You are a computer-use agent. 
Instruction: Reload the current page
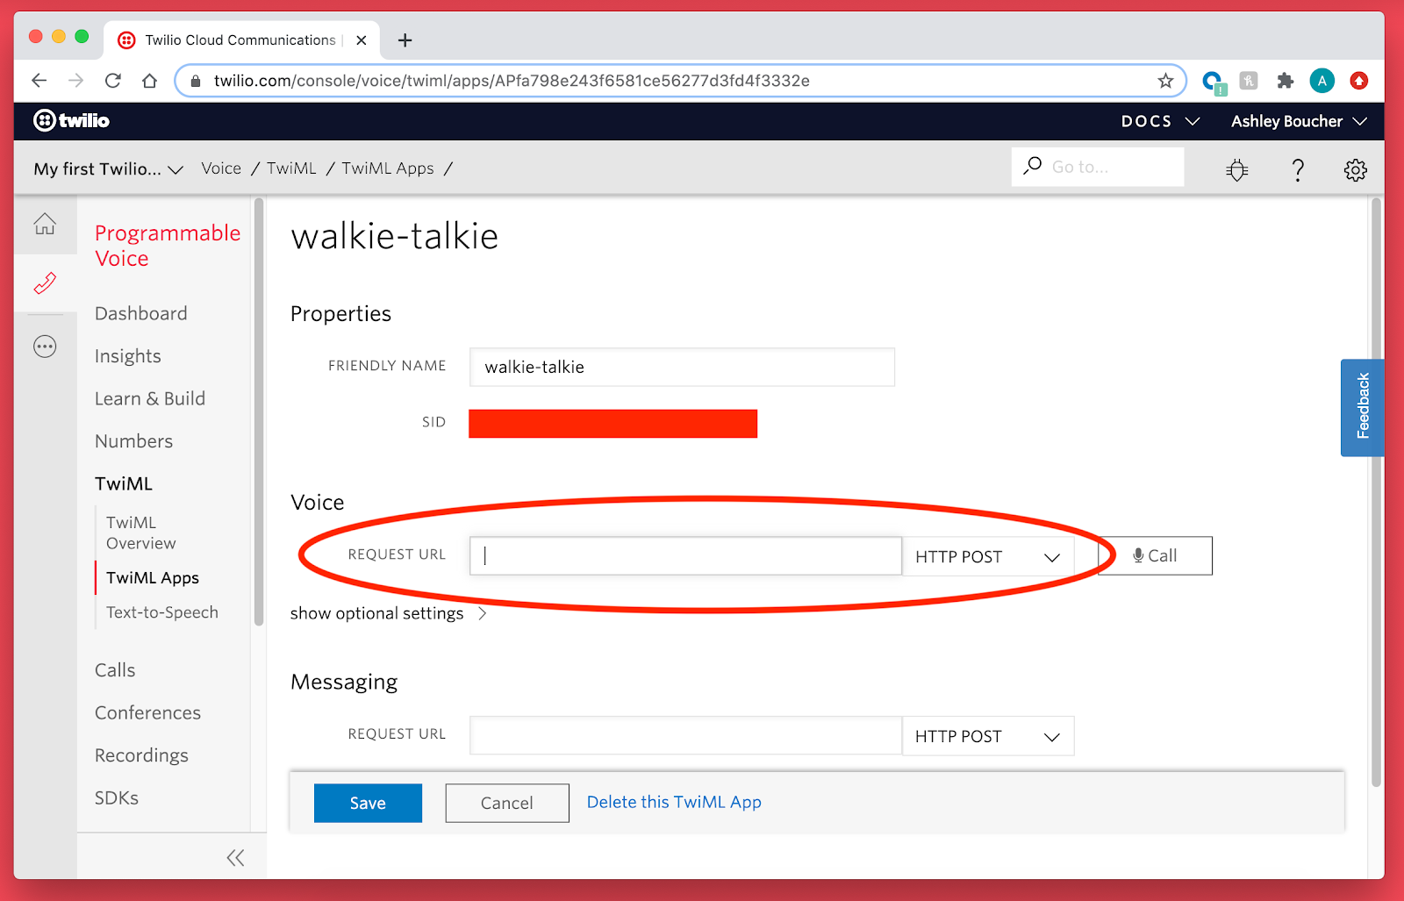pos(113,81)
